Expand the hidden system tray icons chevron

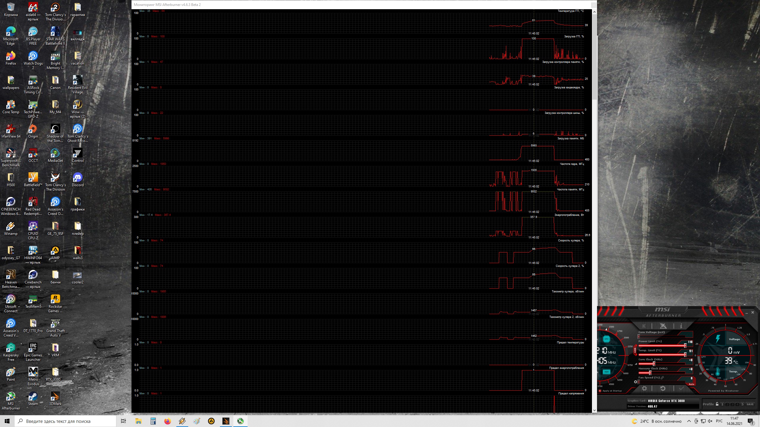[689, 421]
